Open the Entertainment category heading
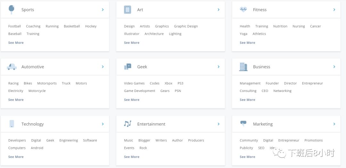The image size is (346, 168). tap(151, 124)
